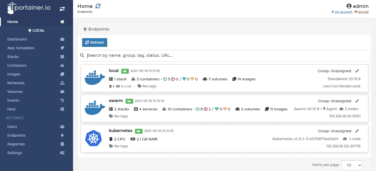Click the pencil edit icon for local endpoint

[x=357, y=71]
